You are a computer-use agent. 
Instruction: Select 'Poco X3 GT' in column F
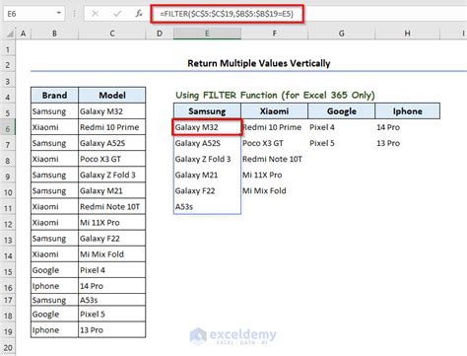coord(274,143)
